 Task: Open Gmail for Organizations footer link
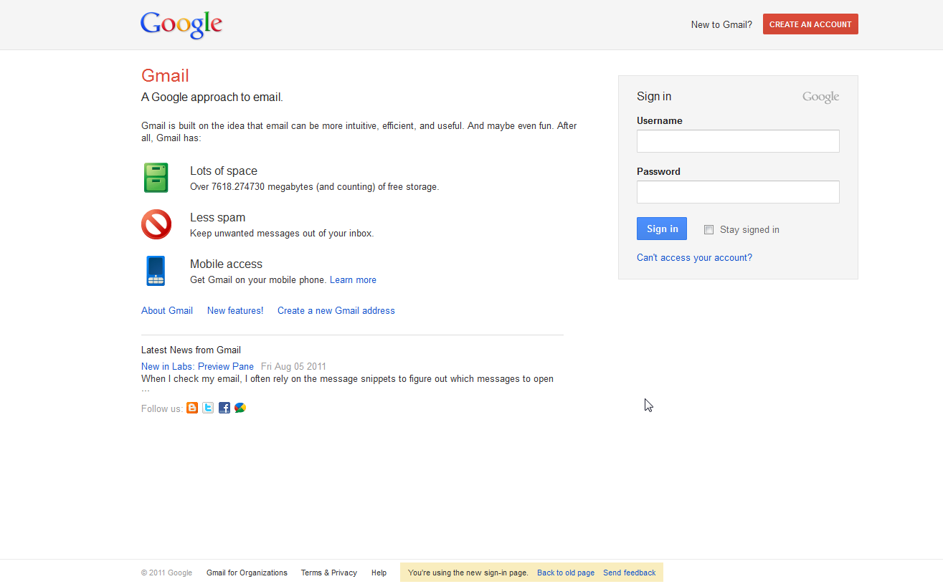[247, 573]
